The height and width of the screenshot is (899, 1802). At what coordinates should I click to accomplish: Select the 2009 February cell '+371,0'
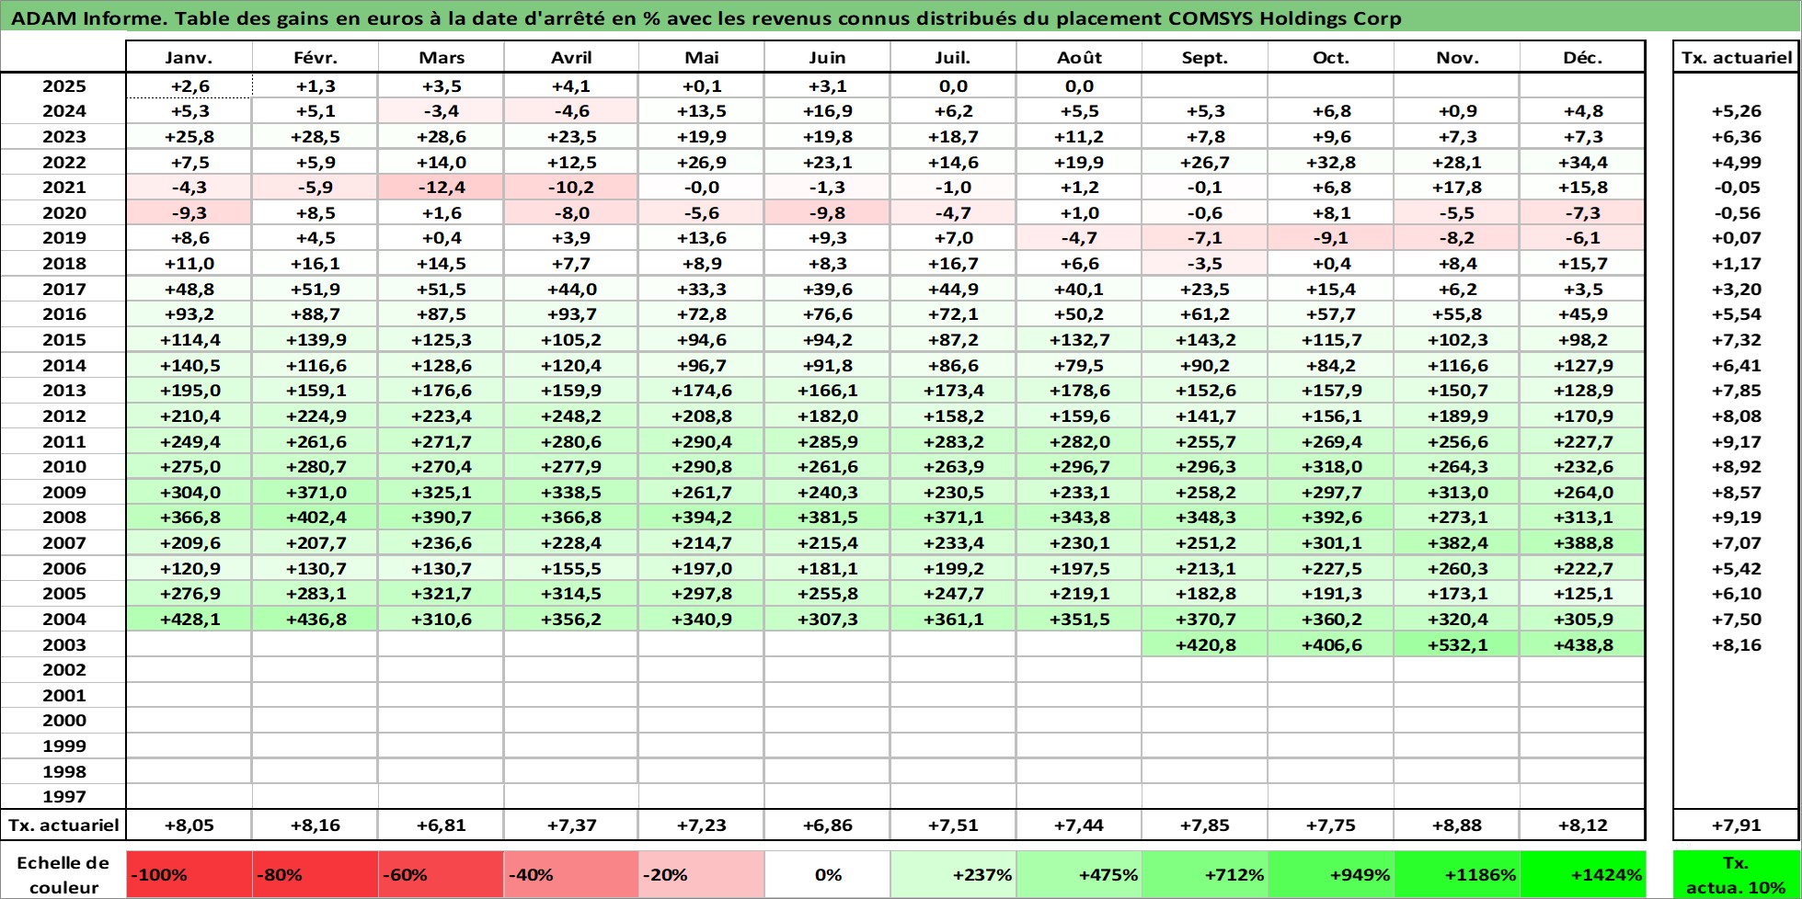[316, 492]
